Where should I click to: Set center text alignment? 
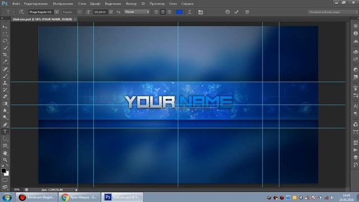tap(163, 12)
